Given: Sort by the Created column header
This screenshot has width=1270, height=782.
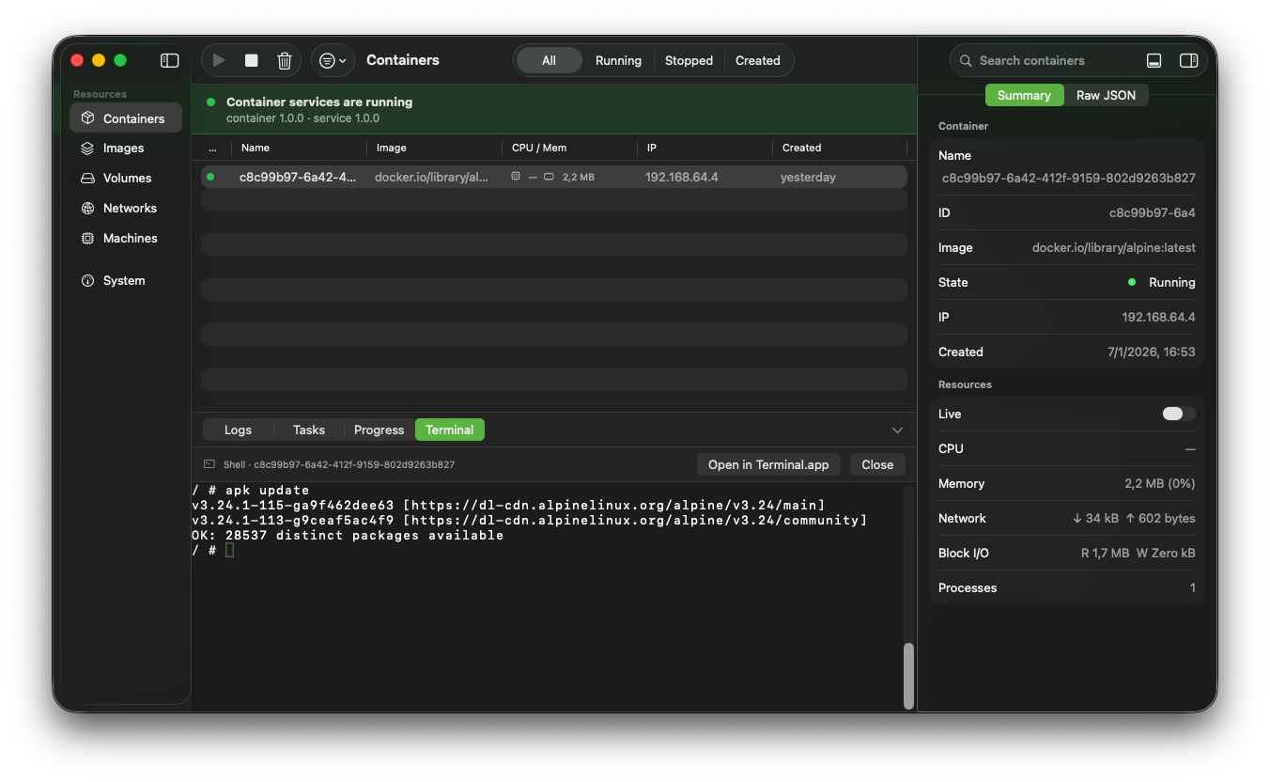Looking at the screenshot, I should pos(801,148).
